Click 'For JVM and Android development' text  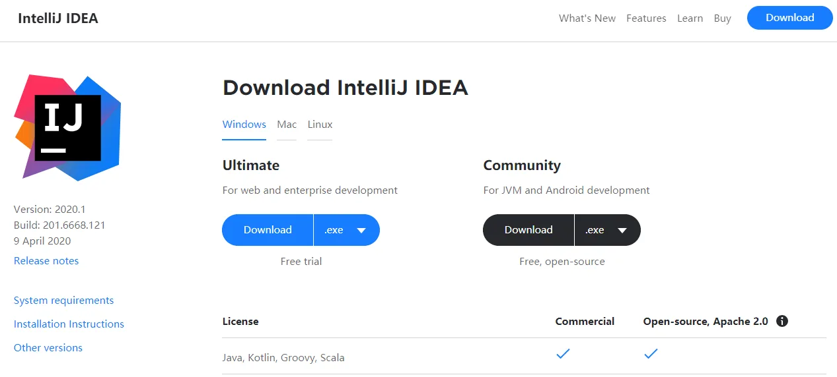(566, 190)
